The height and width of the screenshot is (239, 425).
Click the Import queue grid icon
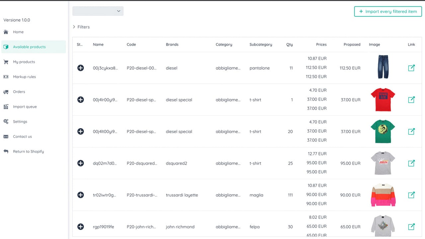click(x=6, y=107)
